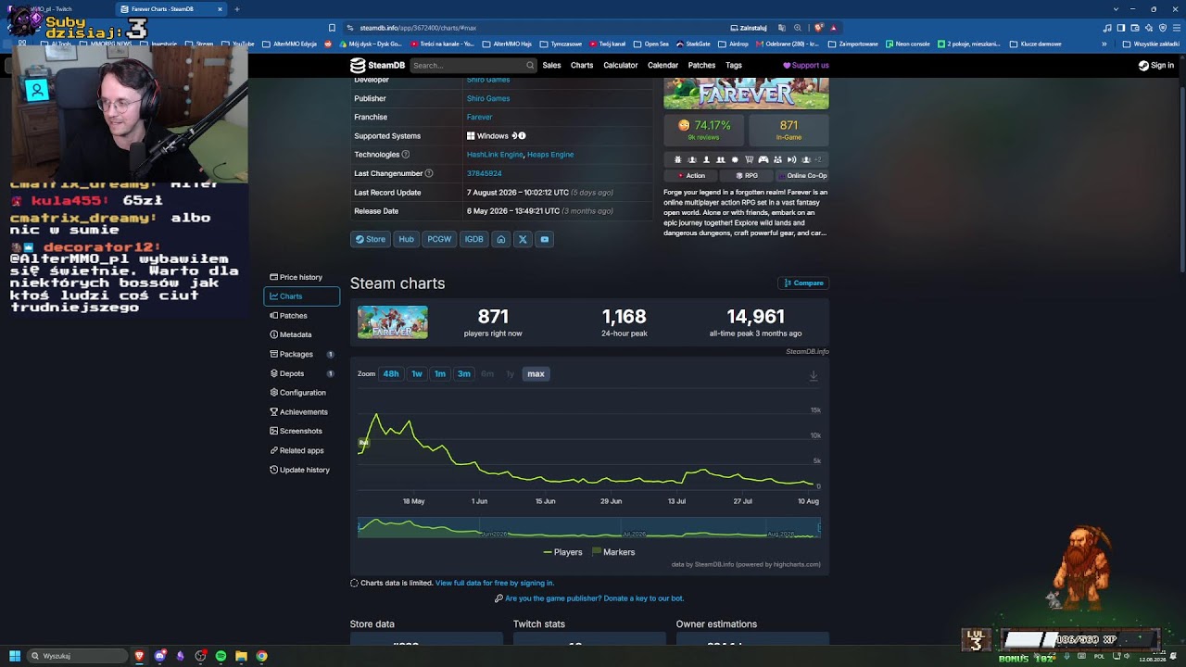This screenshot has height=667, width=1186.
Task: Select Achievements in sidebar
Action: point(301,412)
